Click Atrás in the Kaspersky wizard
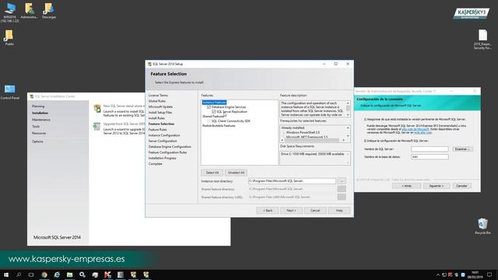498x280 pixels. click(x=406, y=186)
